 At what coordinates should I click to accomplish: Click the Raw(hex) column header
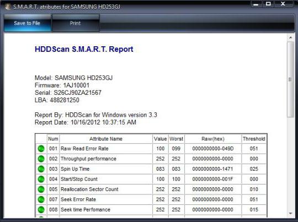[213, 139]
